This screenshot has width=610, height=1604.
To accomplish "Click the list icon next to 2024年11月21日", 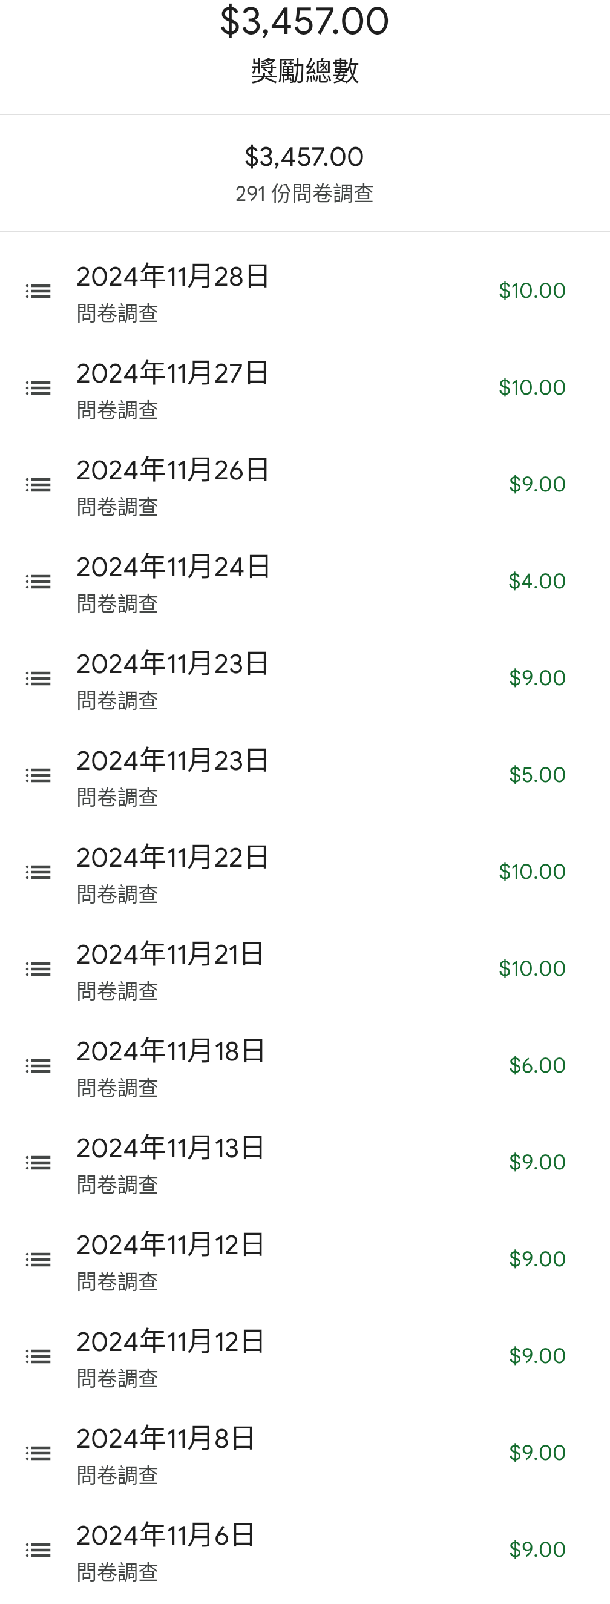I will tap(38, 970).
